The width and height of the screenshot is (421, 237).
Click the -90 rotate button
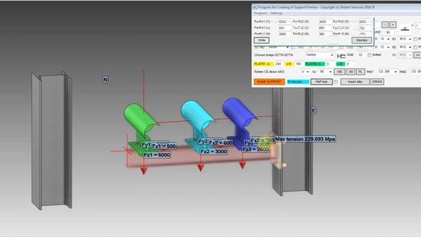[351, 72]
